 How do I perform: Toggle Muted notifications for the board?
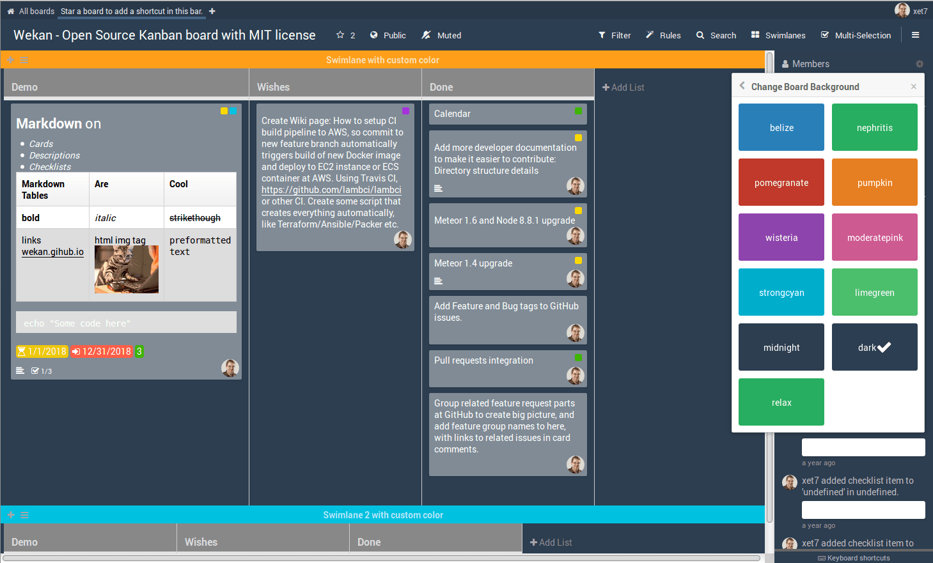[x=441, y=35]
